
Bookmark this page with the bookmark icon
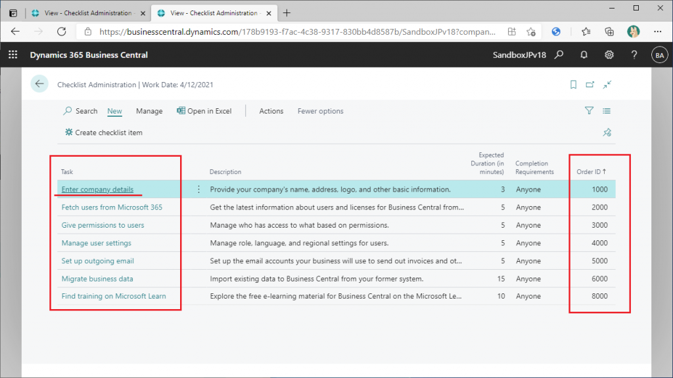tap(573, 85)
